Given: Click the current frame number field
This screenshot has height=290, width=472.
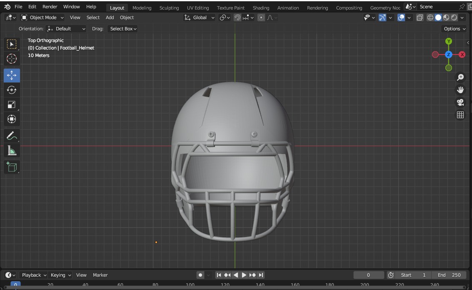Looking at the screenshot, I should tap(368, 275).
